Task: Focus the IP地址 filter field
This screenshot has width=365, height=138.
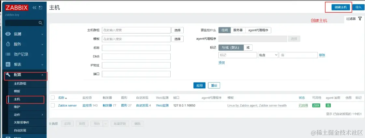Action: pyautogui.click(x=136, y=65)
